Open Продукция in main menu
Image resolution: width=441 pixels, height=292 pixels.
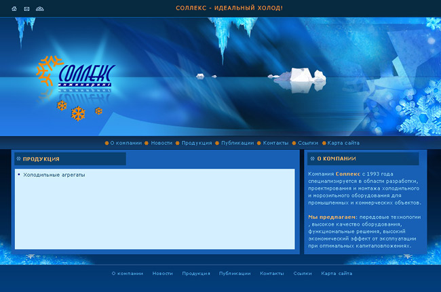[x=197, y=143]
